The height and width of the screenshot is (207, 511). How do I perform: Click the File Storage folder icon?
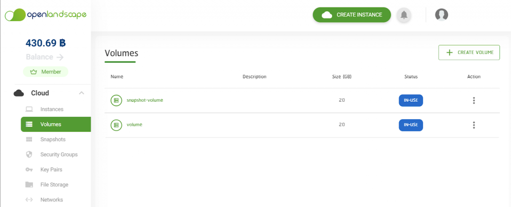29,185
